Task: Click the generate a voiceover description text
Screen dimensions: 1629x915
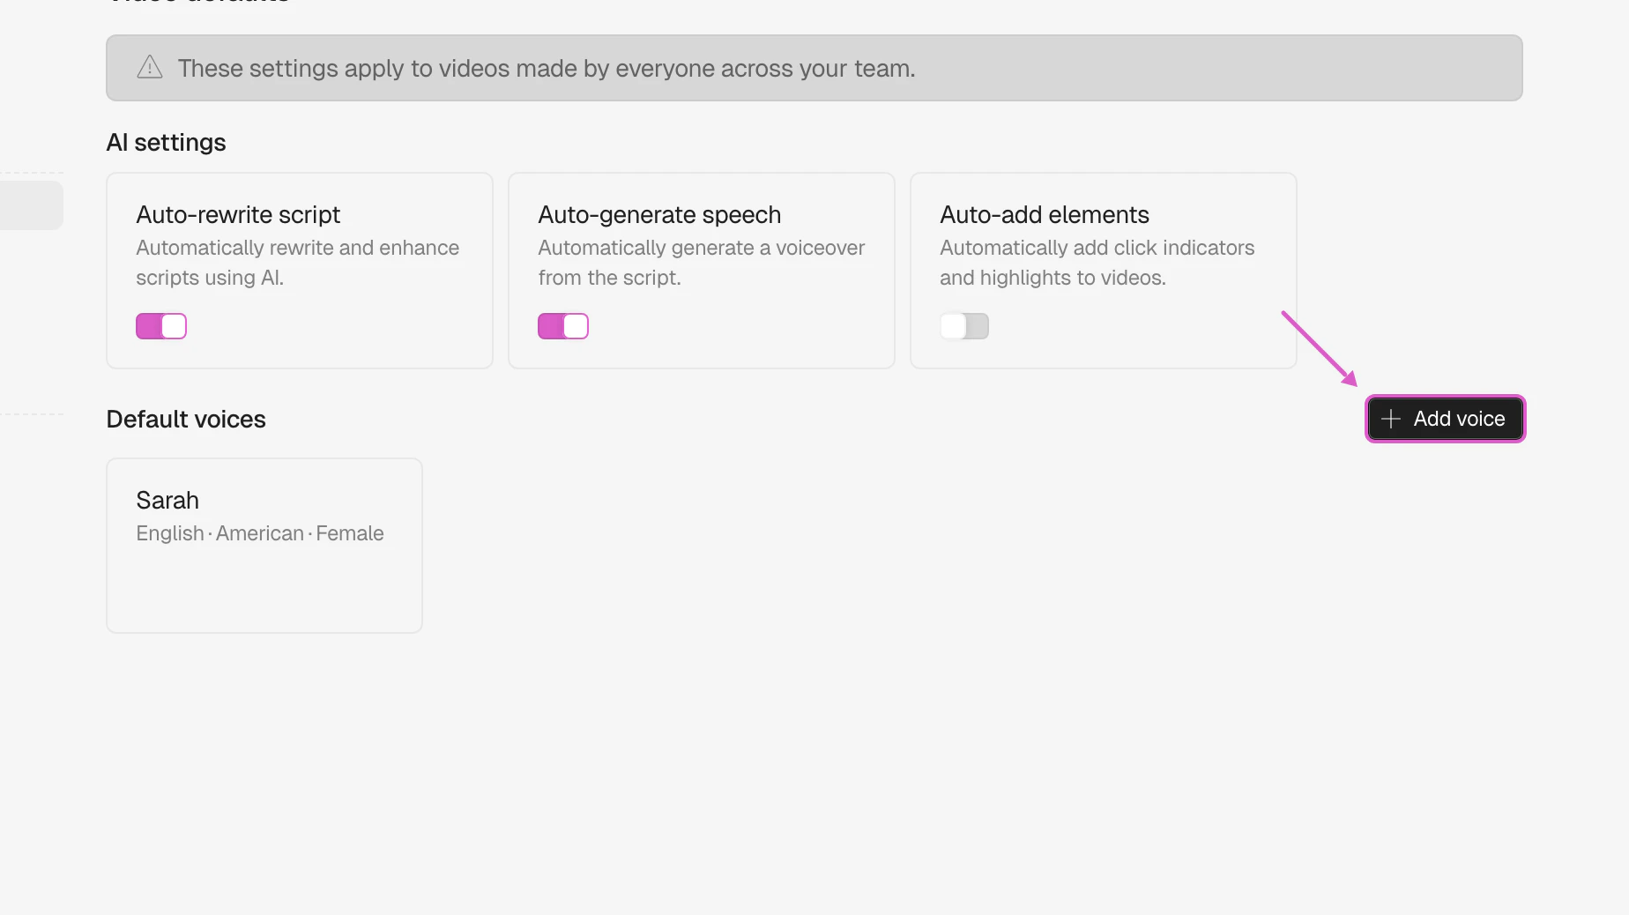Action: (701, 263)
